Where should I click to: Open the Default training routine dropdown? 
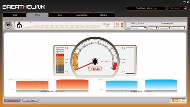(x=139, y=28)
